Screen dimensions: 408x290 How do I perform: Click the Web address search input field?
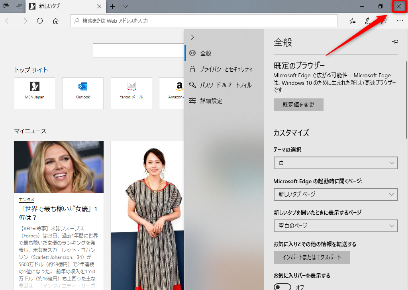point(204,21)
